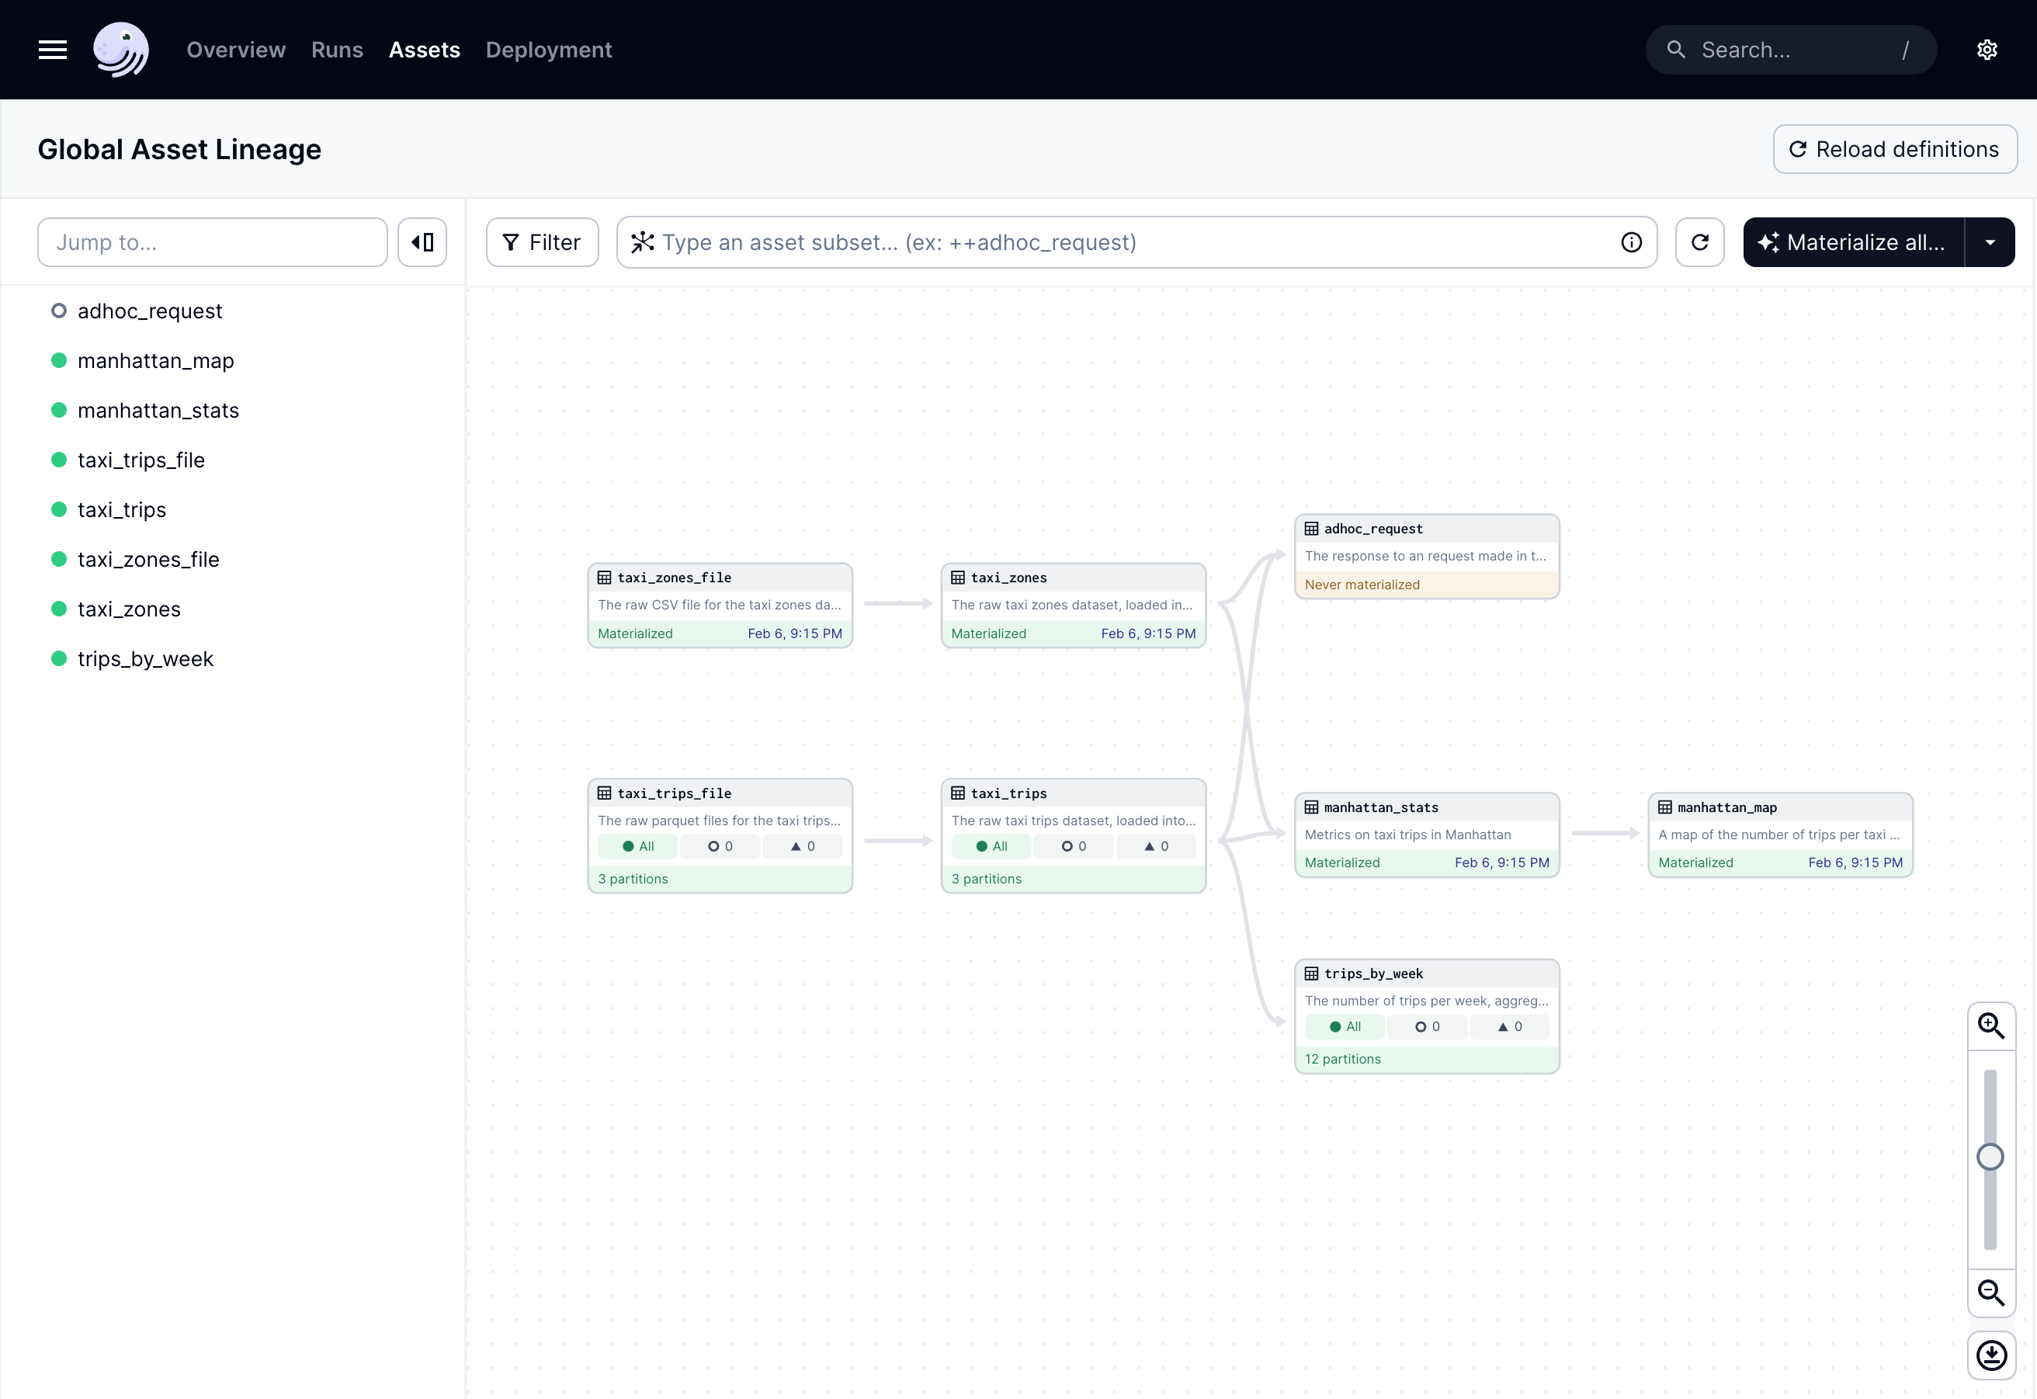This screenshot has height=1399, width=2037.
Task: Refresh the asset graph data
Action: pos(1699,242)
